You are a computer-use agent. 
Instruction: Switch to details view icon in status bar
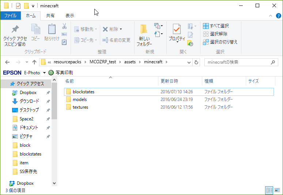pos(269,190)
